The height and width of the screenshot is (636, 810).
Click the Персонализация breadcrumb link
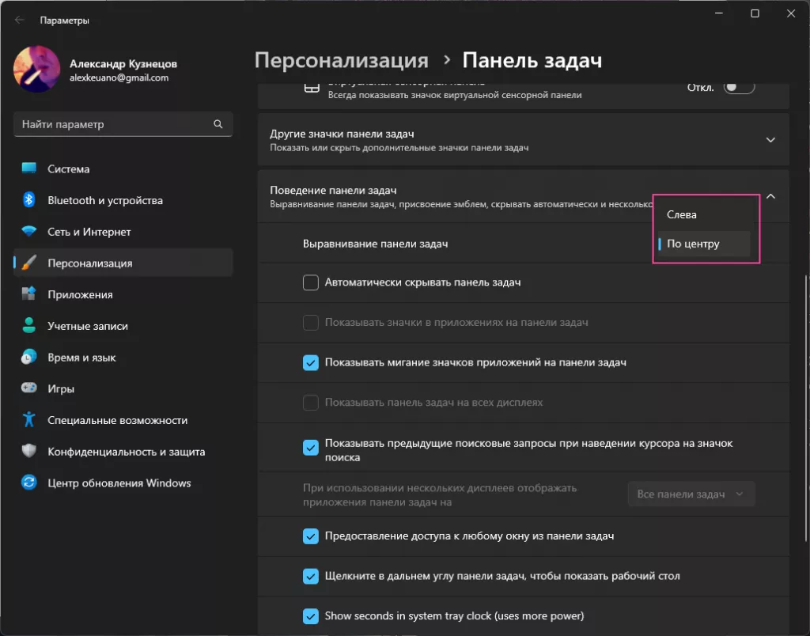[341, 61]
